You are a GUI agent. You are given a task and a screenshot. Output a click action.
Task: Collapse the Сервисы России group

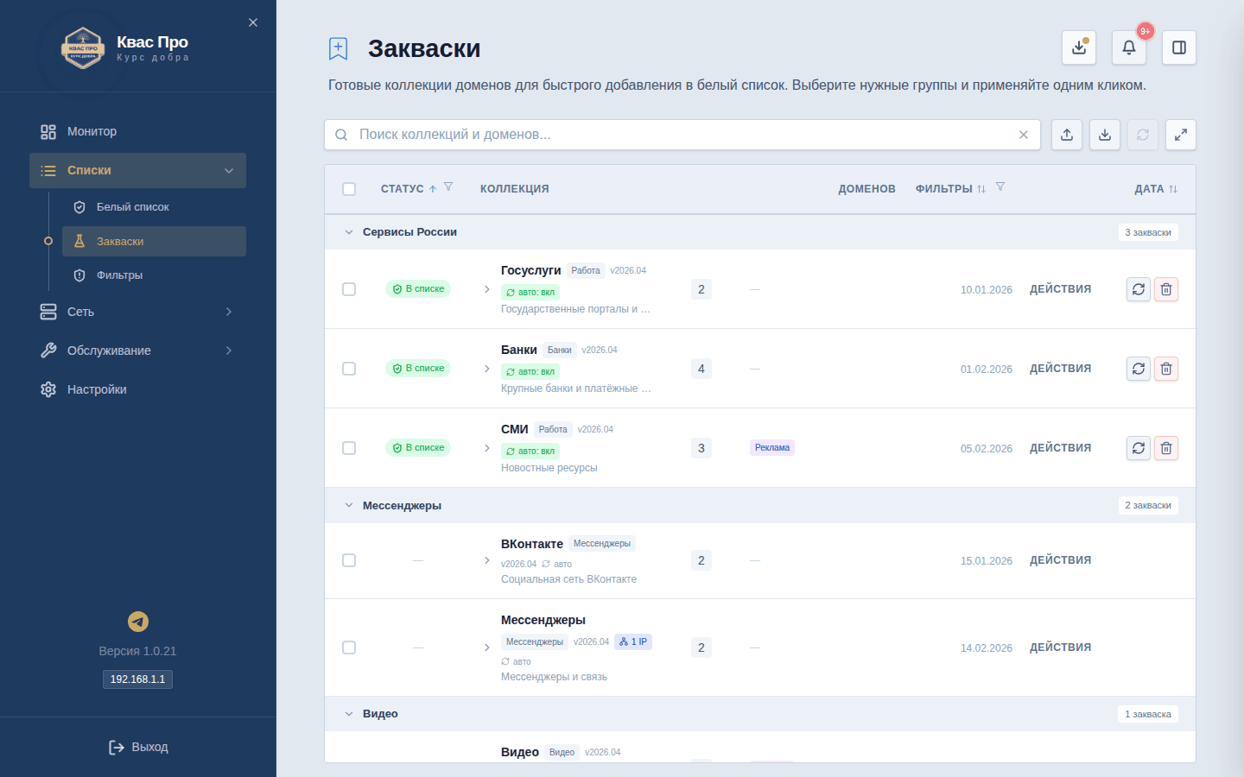point(349,232)
